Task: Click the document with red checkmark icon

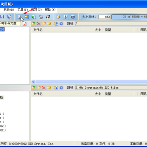Action: [24, 24]
